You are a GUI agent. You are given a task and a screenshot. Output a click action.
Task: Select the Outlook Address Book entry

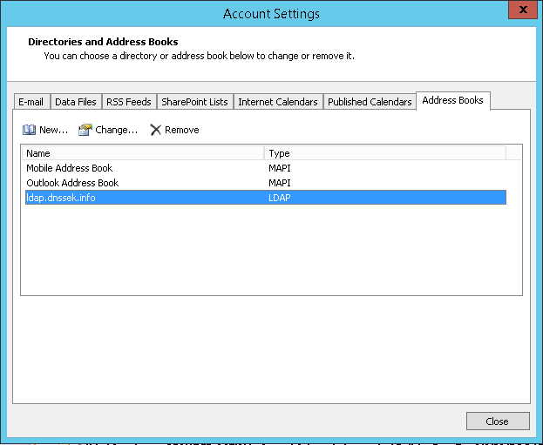72,183
